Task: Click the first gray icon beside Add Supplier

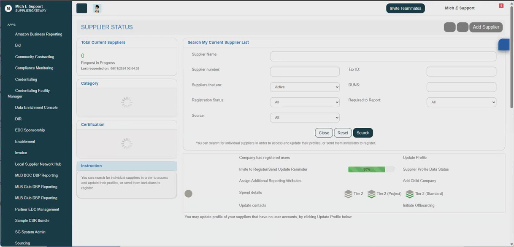Action: point(449,27)
